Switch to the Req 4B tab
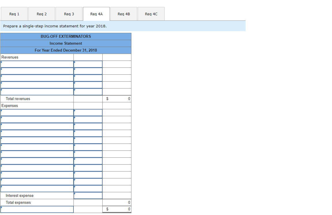Screen dimensions: 332x215 pyautogui.click(x=123, y=14)
